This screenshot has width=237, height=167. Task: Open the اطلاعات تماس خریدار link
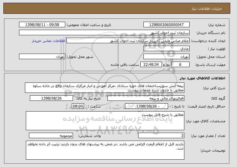coord(49,41)
